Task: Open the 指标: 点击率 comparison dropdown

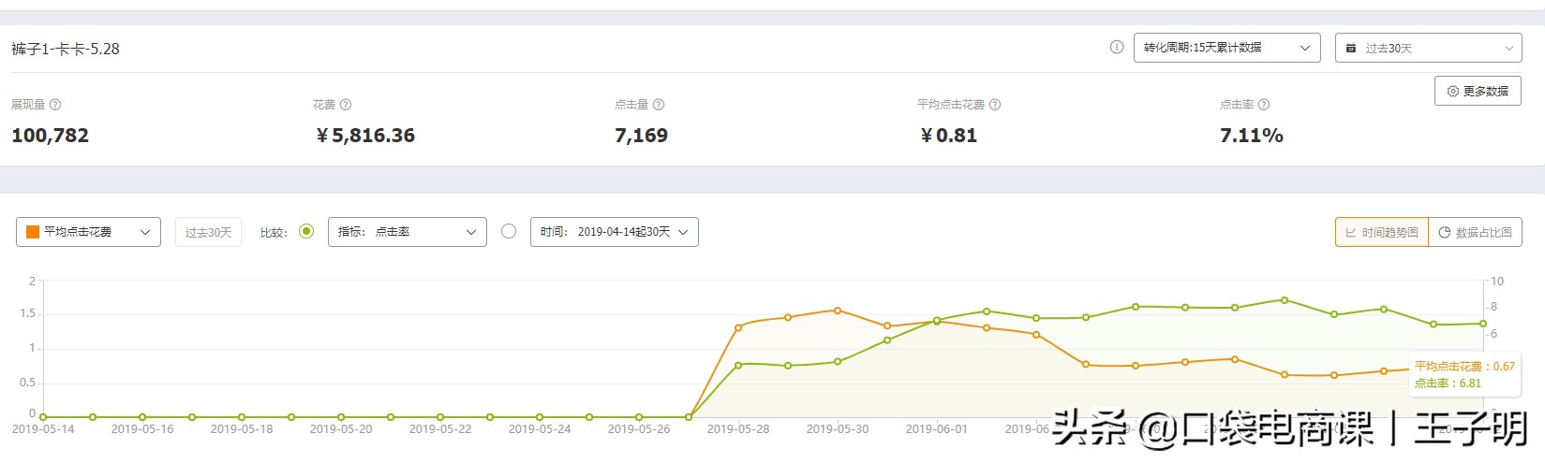Action: pos(408,232)
